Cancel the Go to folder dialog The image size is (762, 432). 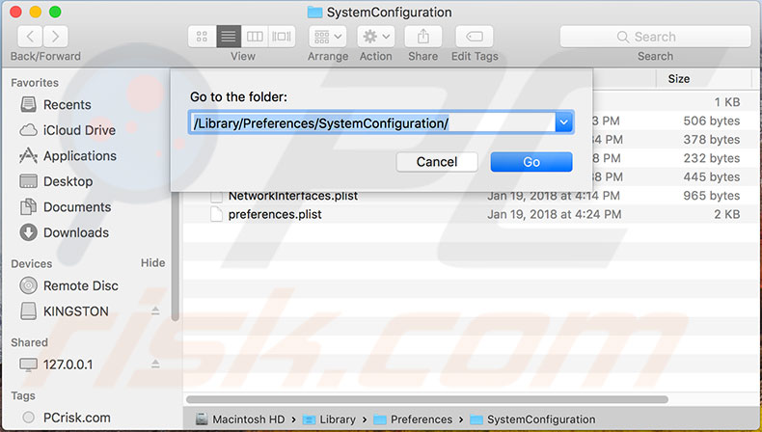tap(437, 162)
